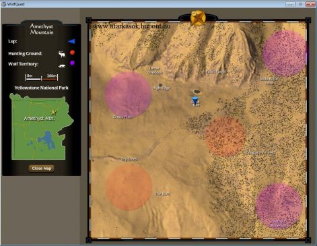Image resolution: width=317 pixels, height=246 pixels.
Task: Select the blue wolf position marker on the map
Action: [195, 100]
